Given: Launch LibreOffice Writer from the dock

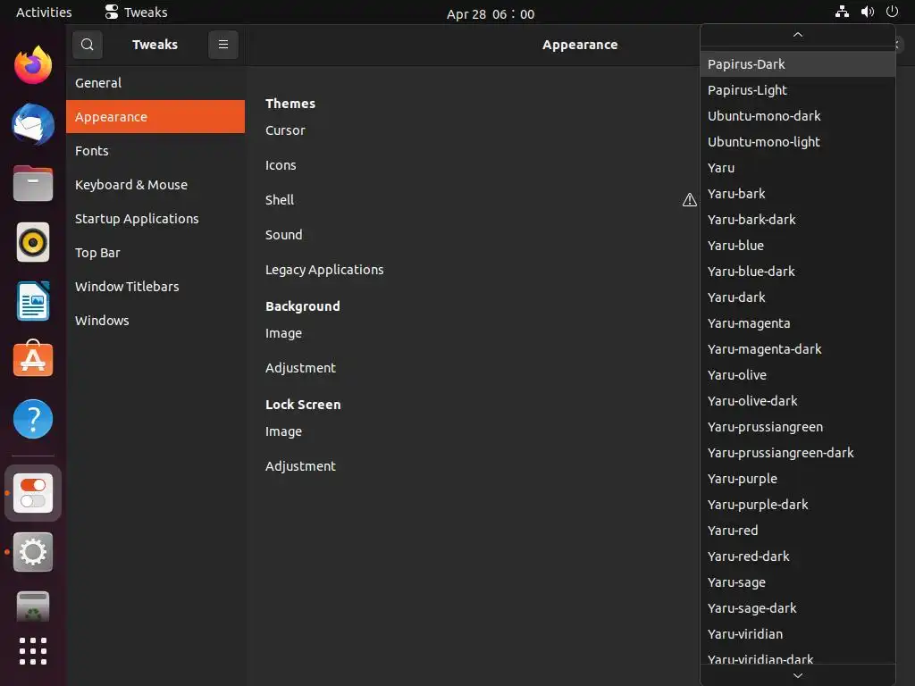Looking at the screenshot, I should [33, 301].
